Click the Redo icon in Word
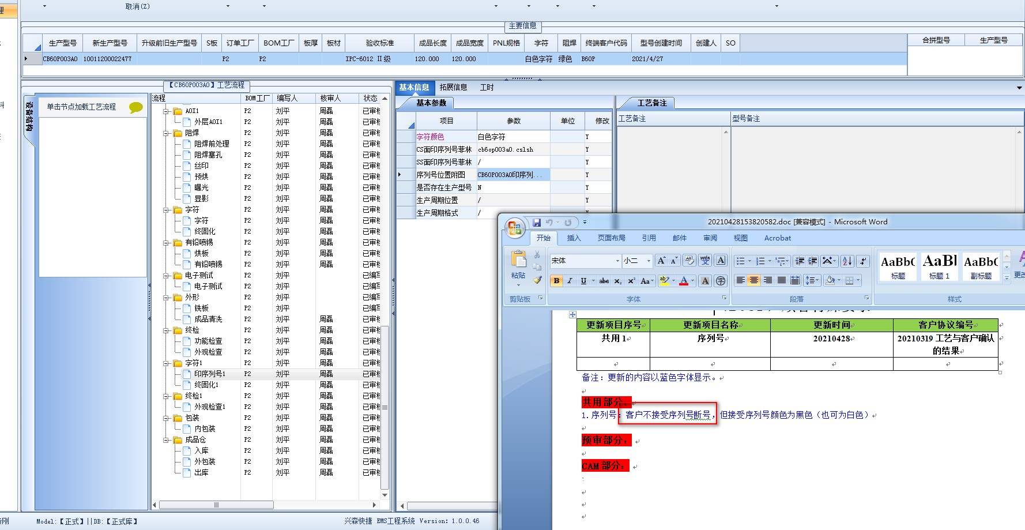Screen dimensions: 1025x530 coord(568,223)
